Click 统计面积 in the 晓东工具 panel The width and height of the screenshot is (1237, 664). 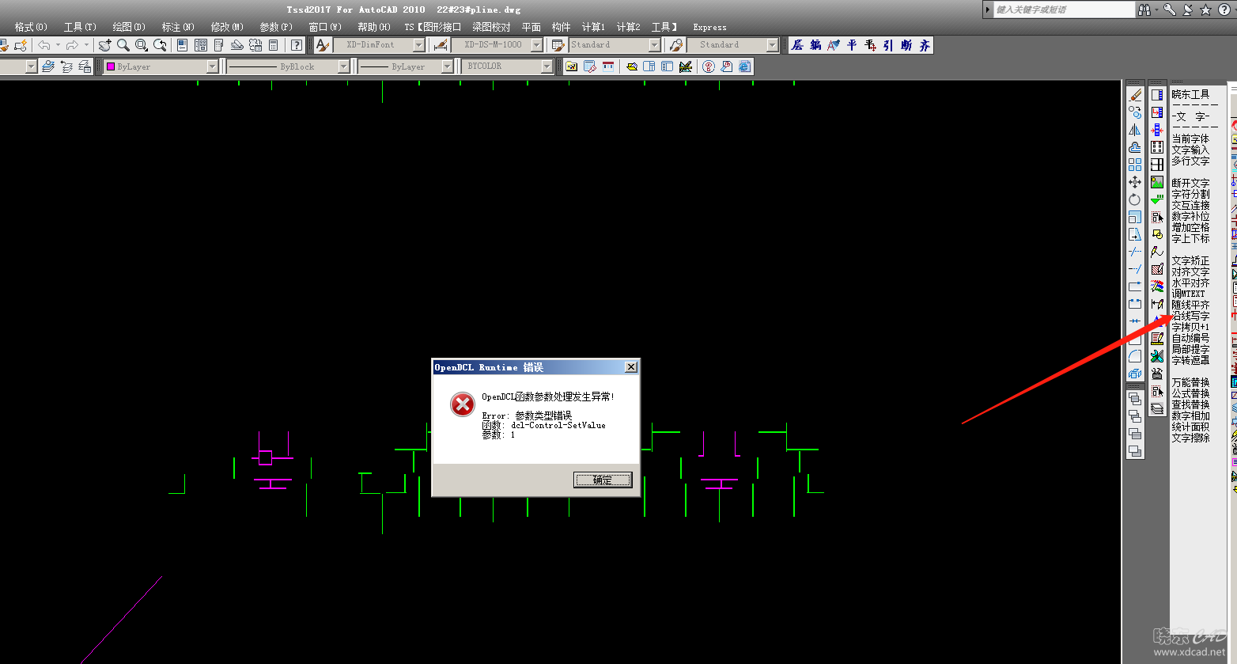(x=1190, y=427)
